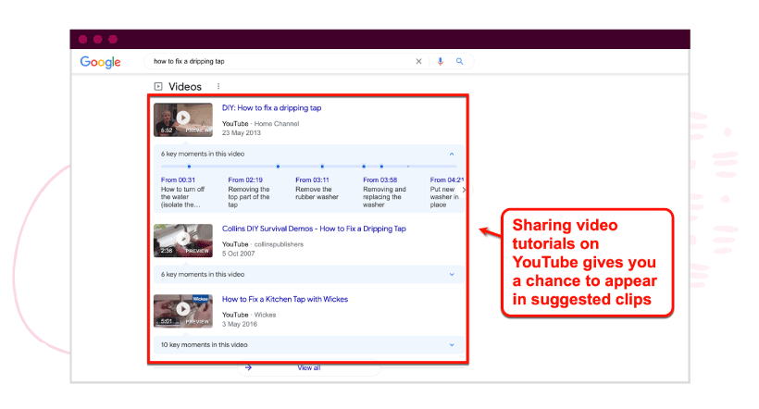Jump to key moment From 03:11
The image size is (759, 409).
coord(312,180)
